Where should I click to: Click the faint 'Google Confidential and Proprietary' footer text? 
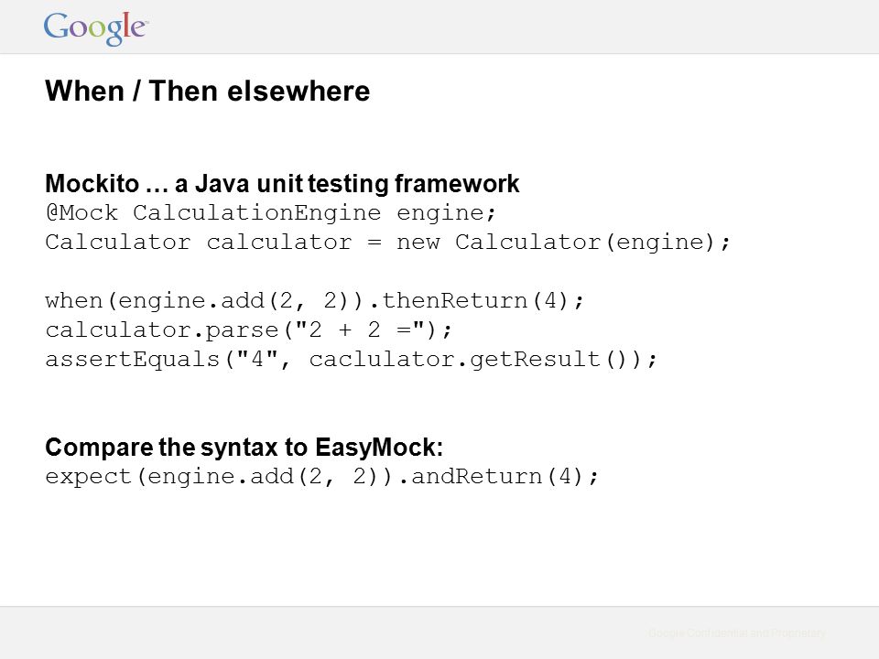tap(736, 632)
